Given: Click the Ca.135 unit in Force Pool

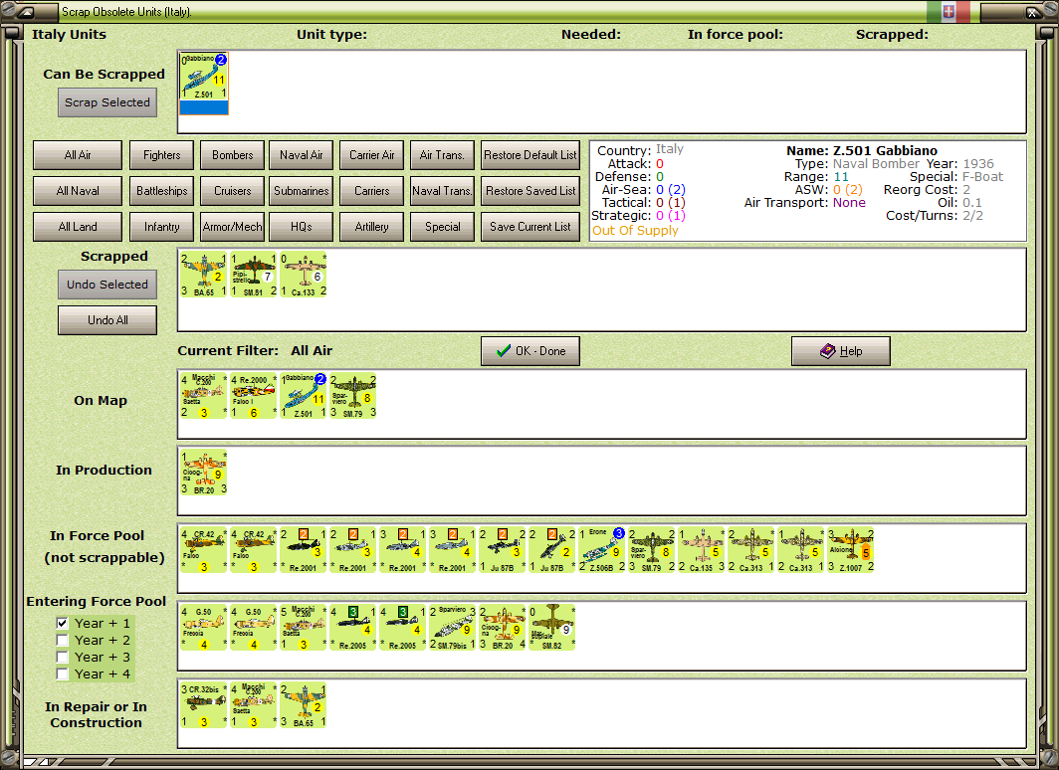Looking at the screenshot, I should (x=701, y=549).
